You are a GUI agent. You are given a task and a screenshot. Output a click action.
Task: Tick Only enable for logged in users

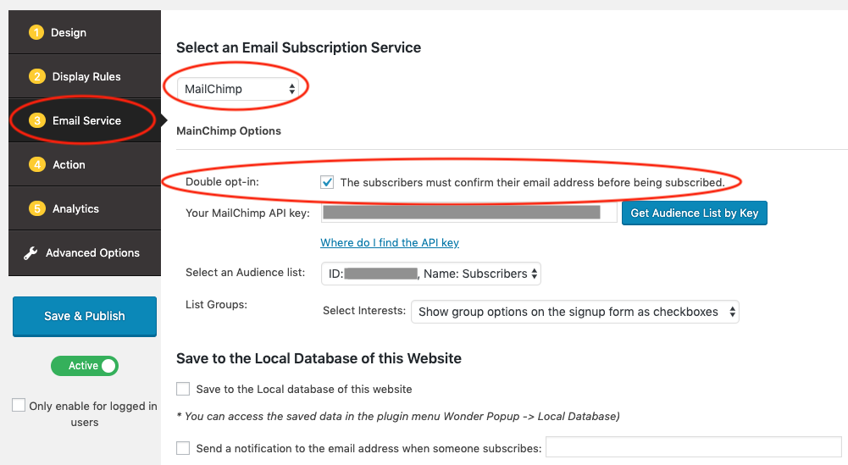pyautogui.click(x=19, y=406)
